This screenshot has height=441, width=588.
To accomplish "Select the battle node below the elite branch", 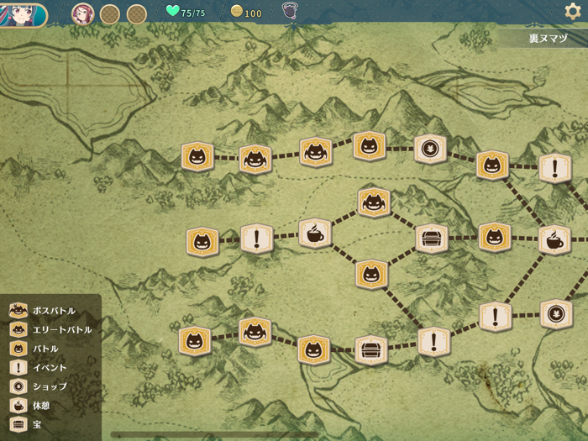I will [x=371, y=275].
